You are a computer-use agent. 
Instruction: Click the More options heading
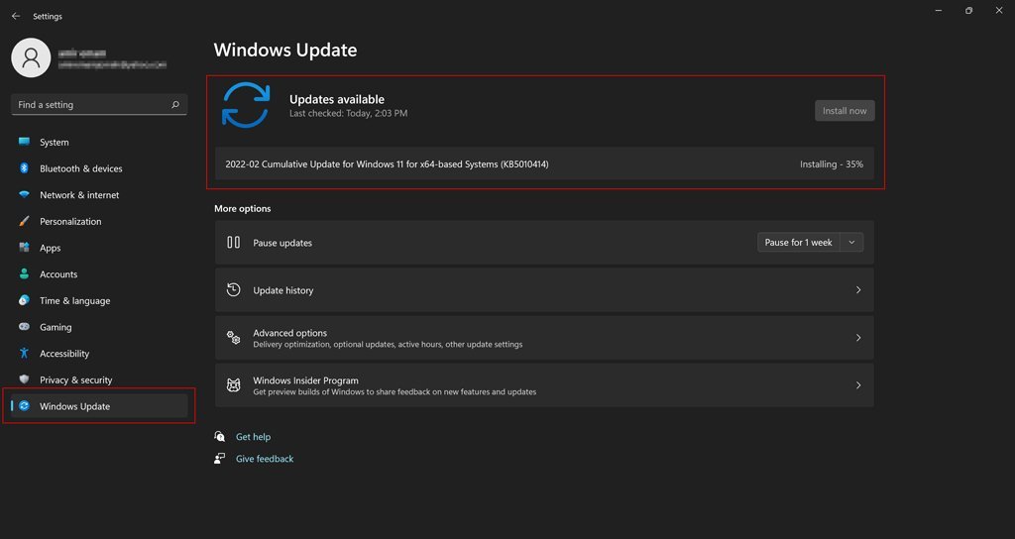243,208
